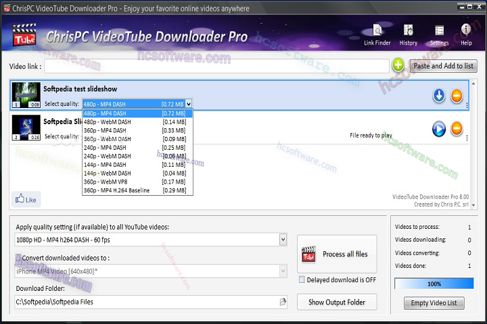Click Paste and Add to list button
The width and height of the screenshot is (487, 324).
(x=443, y=65)
